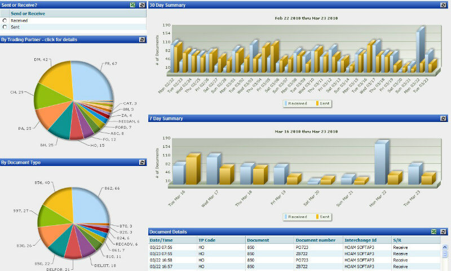The image size is (451, 271).
Task: Refresh the By Trading Partner panel
Action: [x=142, y=40]
